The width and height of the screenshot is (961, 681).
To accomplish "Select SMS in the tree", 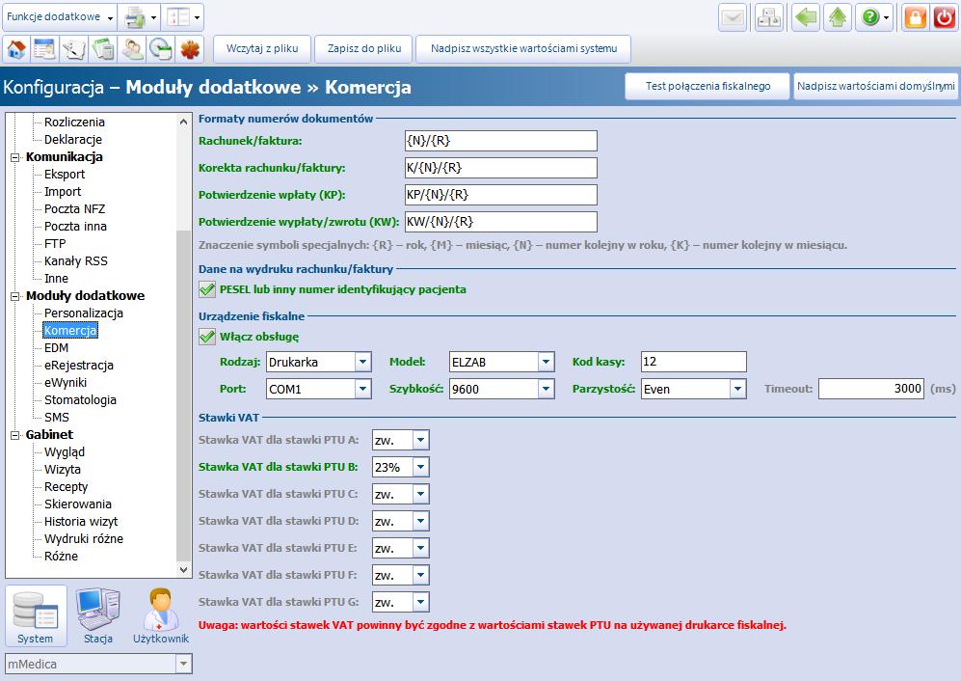I will [x=57, y=418].
